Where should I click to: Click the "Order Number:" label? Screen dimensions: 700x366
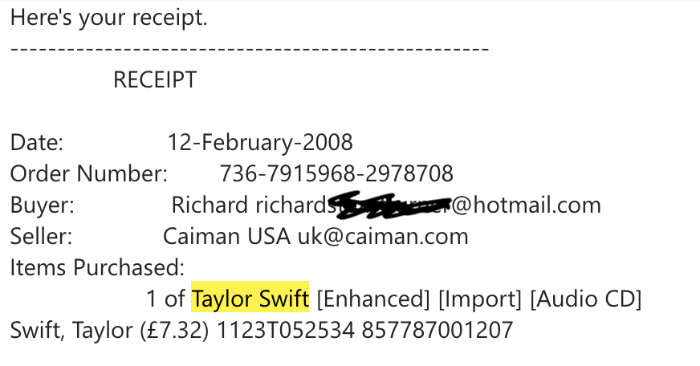[88, 173]
